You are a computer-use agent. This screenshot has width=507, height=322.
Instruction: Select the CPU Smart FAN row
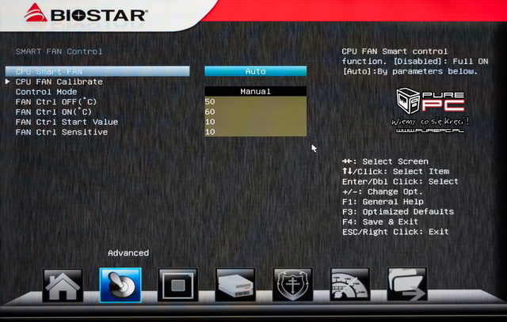pos(97,71)
